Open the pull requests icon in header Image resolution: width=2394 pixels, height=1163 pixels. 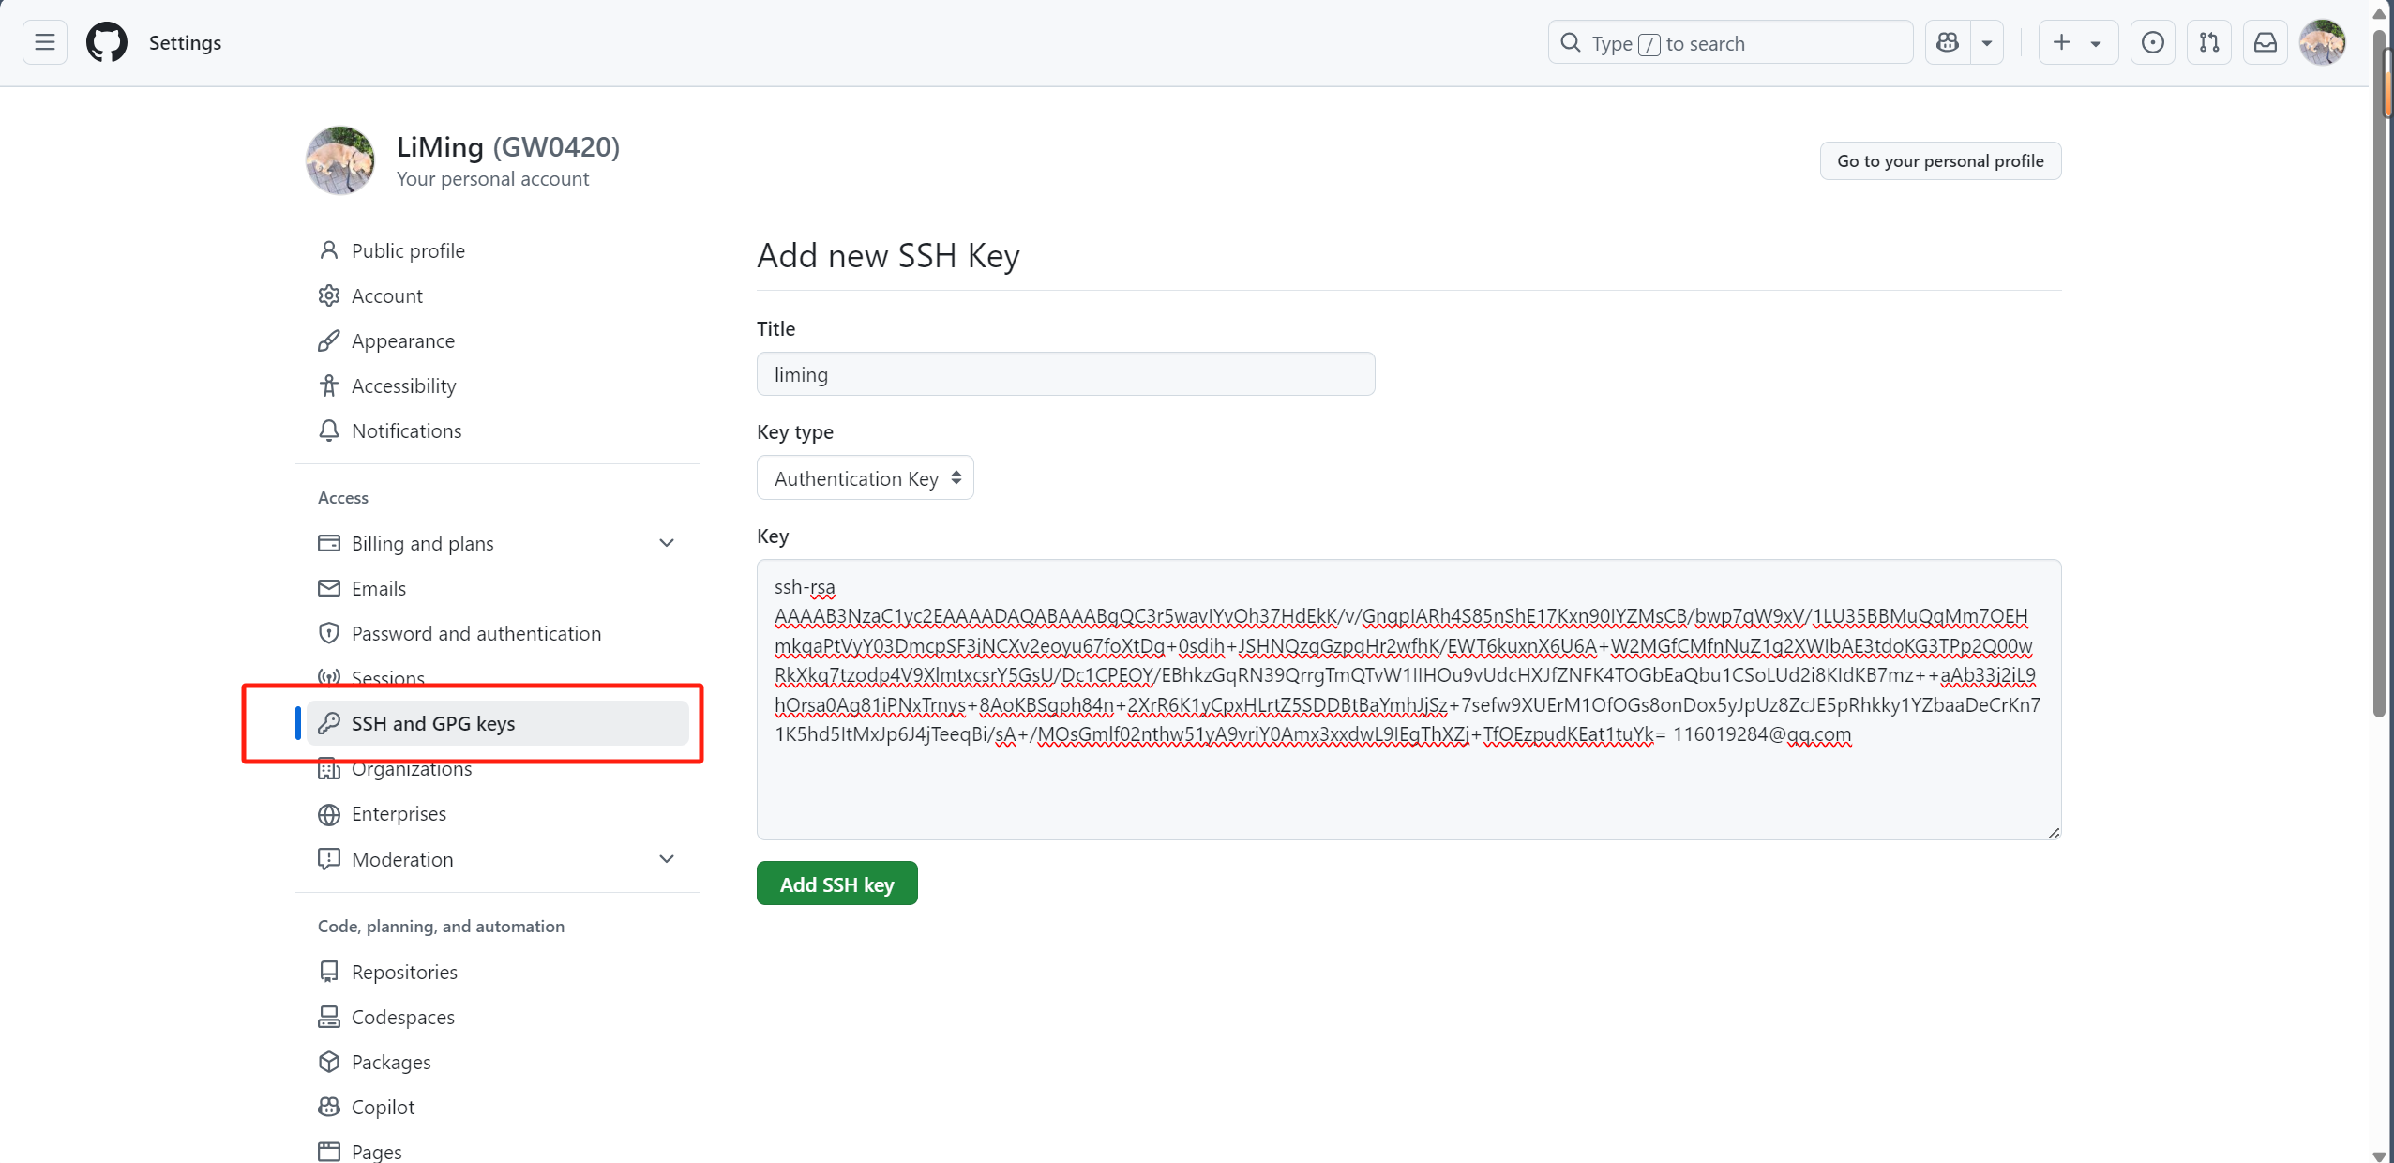2208,43
